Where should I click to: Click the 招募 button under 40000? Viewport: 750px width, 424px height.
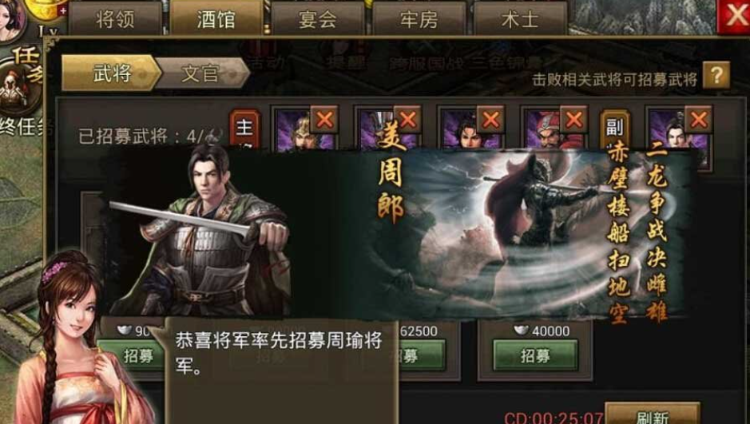click(x=535, y=355)
